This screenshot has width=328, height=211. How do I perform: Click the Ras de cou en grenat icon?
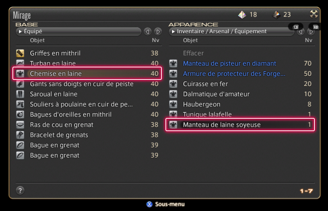tap(20, 125)
